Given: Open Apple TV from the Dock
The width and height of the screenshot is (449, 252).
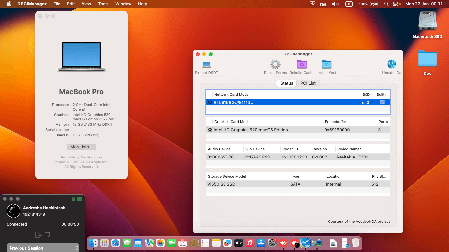Looking at the screenshot, I should (x=239, y=243).
